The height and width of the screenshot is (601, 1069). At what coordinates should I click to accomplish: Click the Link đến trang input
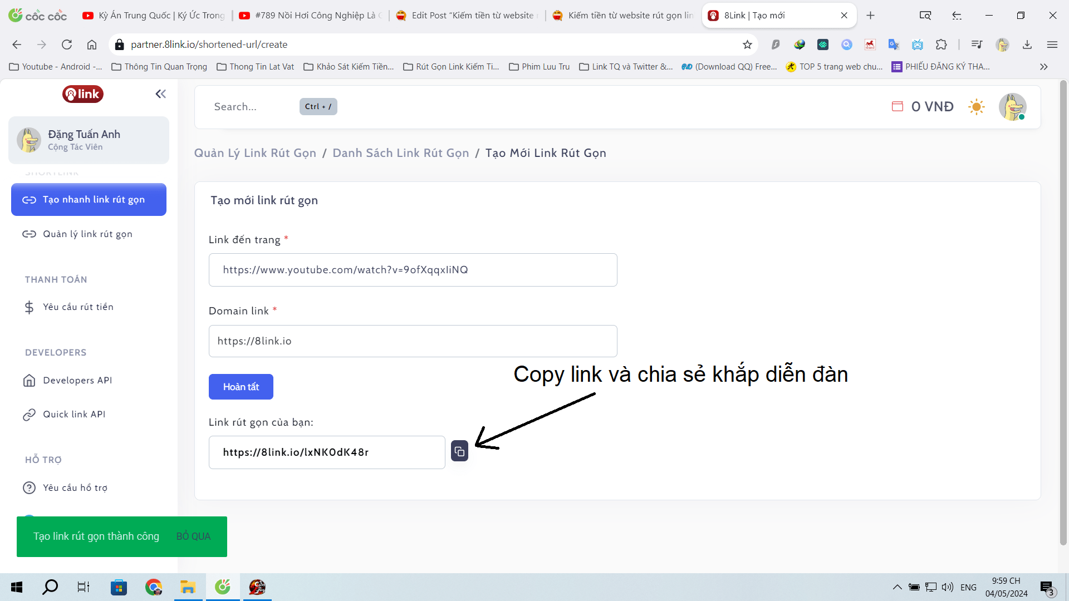413,270
